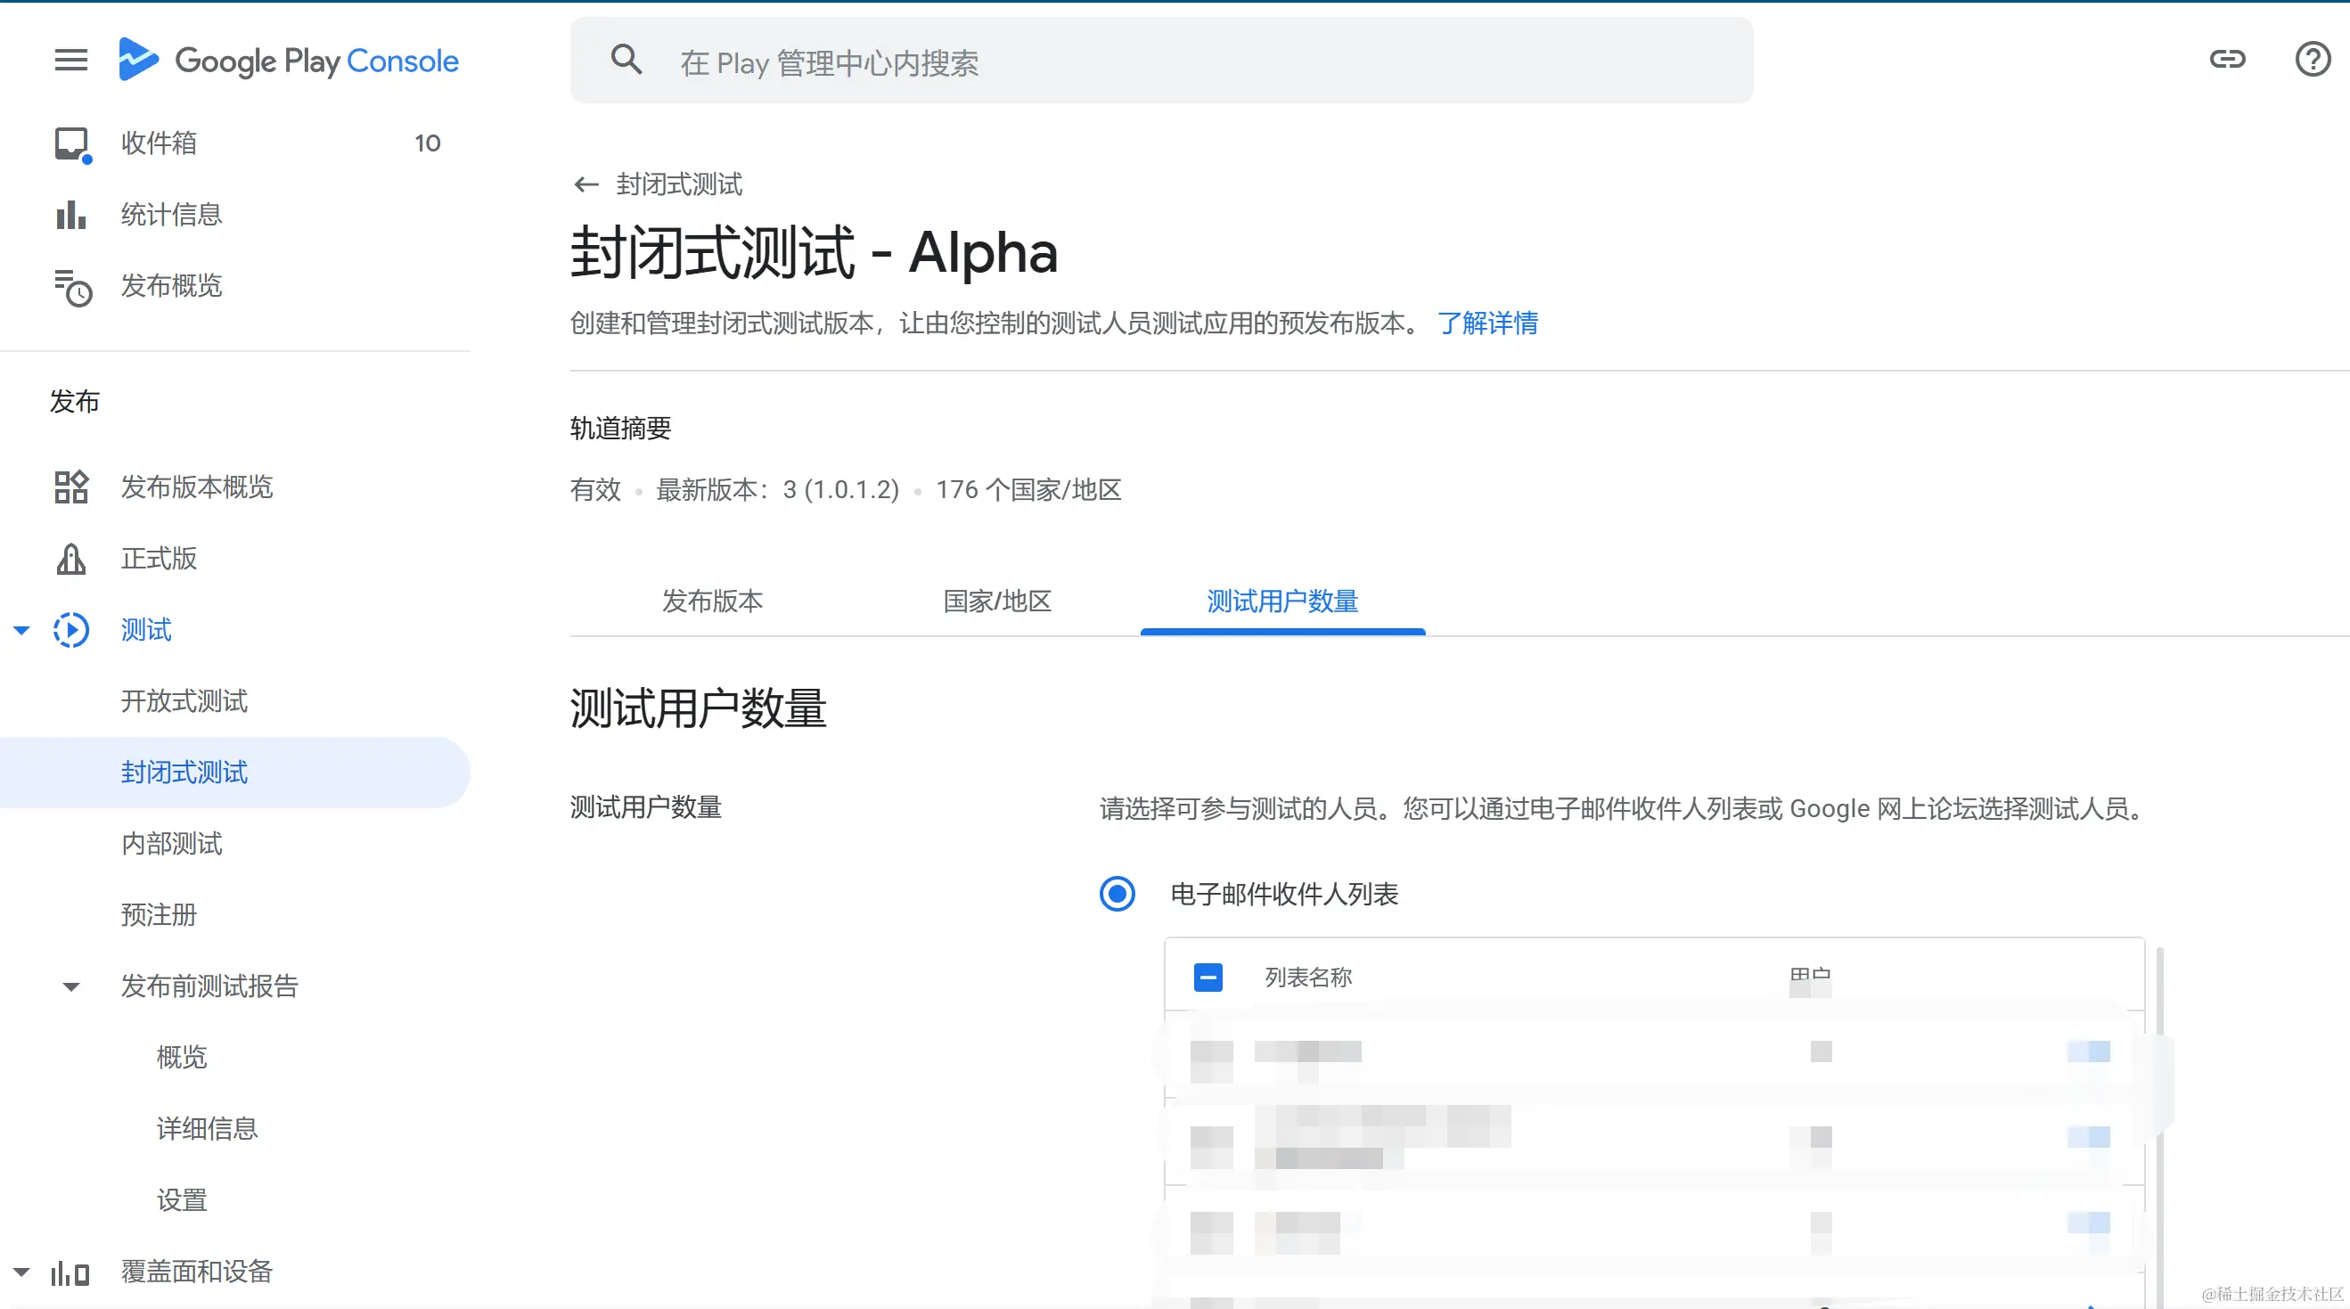
Task: Collapse the 测试 section arrow
Action: [22, 630]
